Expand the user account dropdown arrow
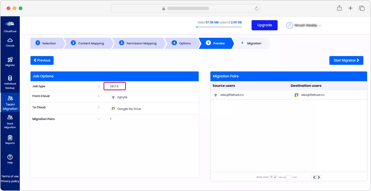The width and height of the screenshot is (371, 191). (x=320, y=25)
